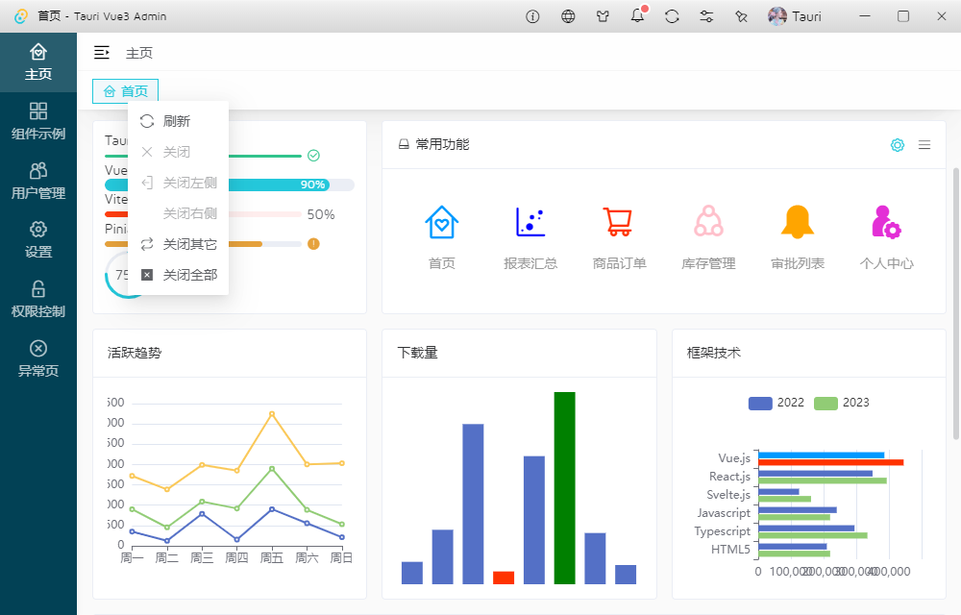Image resolution: width=961 pixels, height=615 pixels.
Task: Toggle the 2022 legend series
Action: click(776, 403)
